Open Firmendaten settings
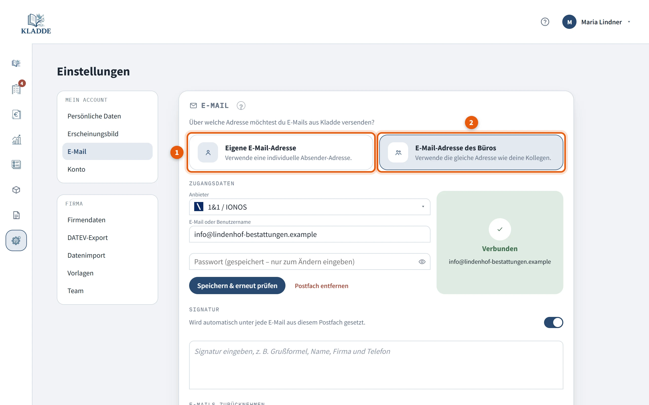 coord(107,220)
